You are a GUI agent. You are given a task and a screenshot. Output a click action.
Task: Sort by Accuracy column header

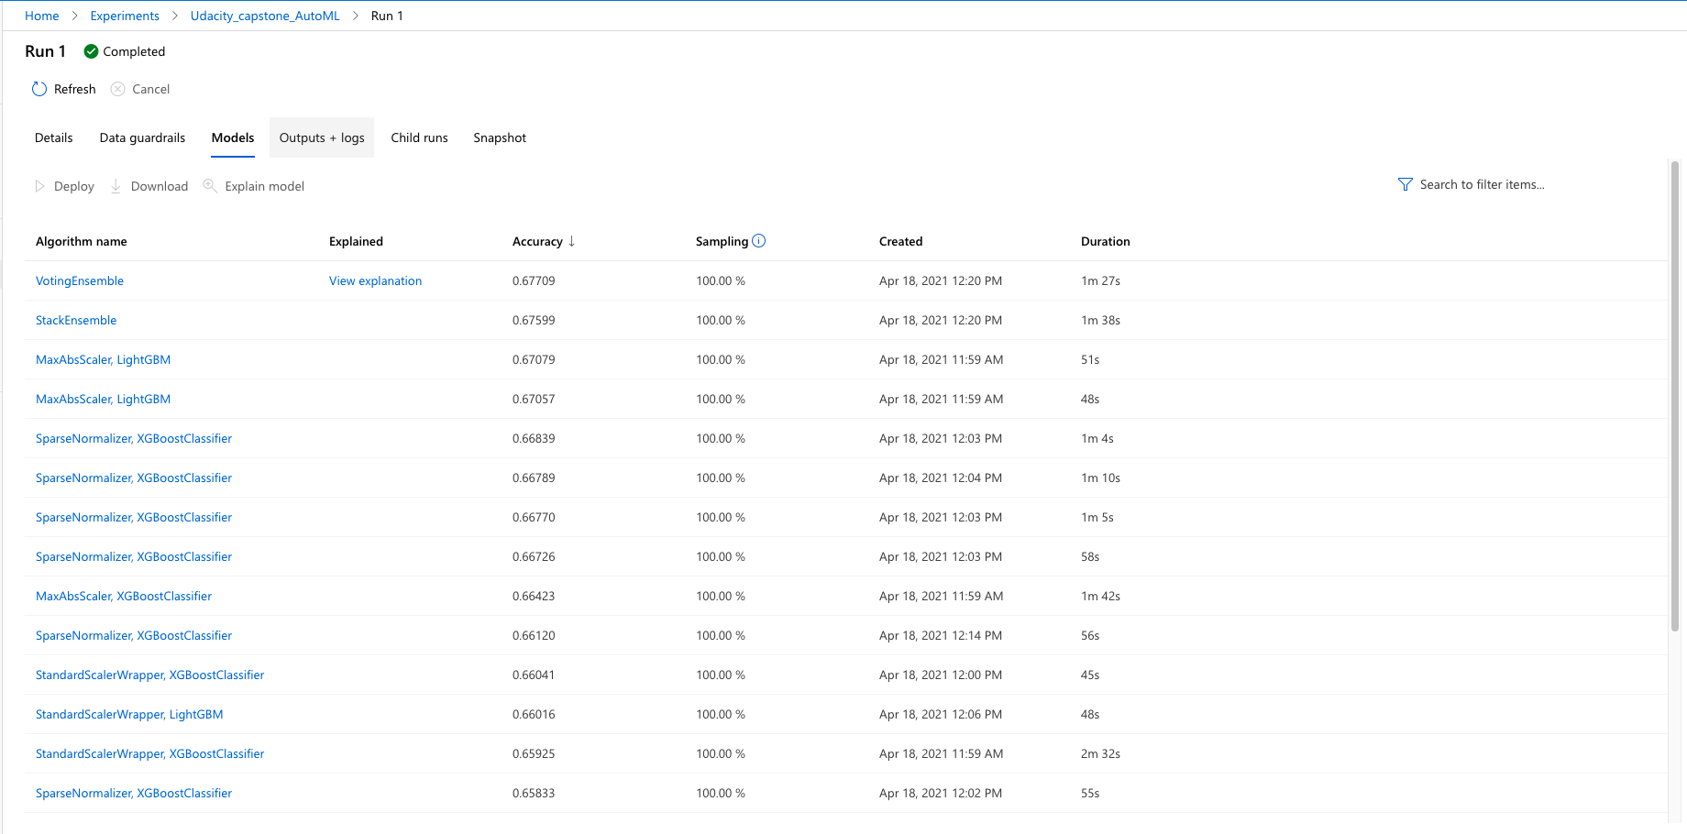(x=537, y=241)
